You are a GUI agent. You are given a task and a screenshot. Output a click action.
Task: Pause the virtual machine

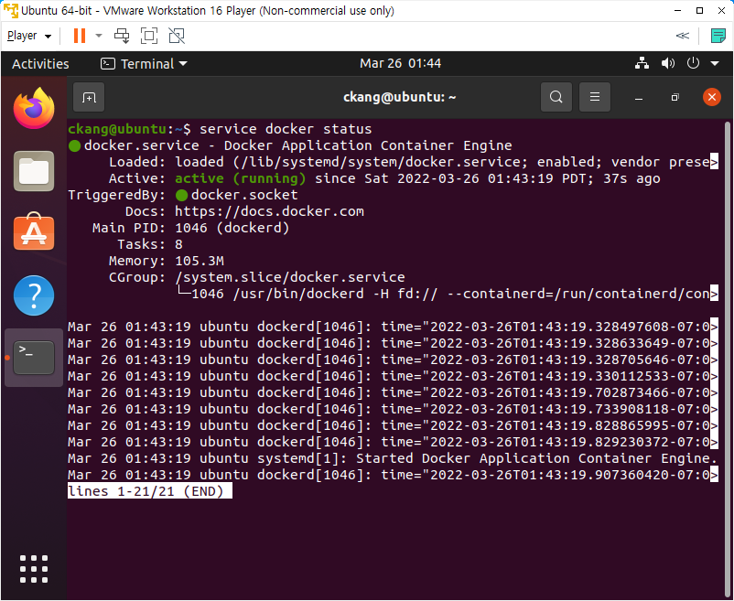[80, 36]
